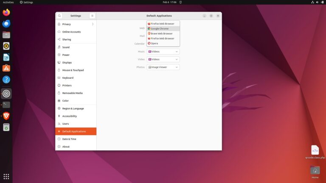Choose Brave Web Browser from the list
This screenshot has width=326, height=183.
(163, 33)
